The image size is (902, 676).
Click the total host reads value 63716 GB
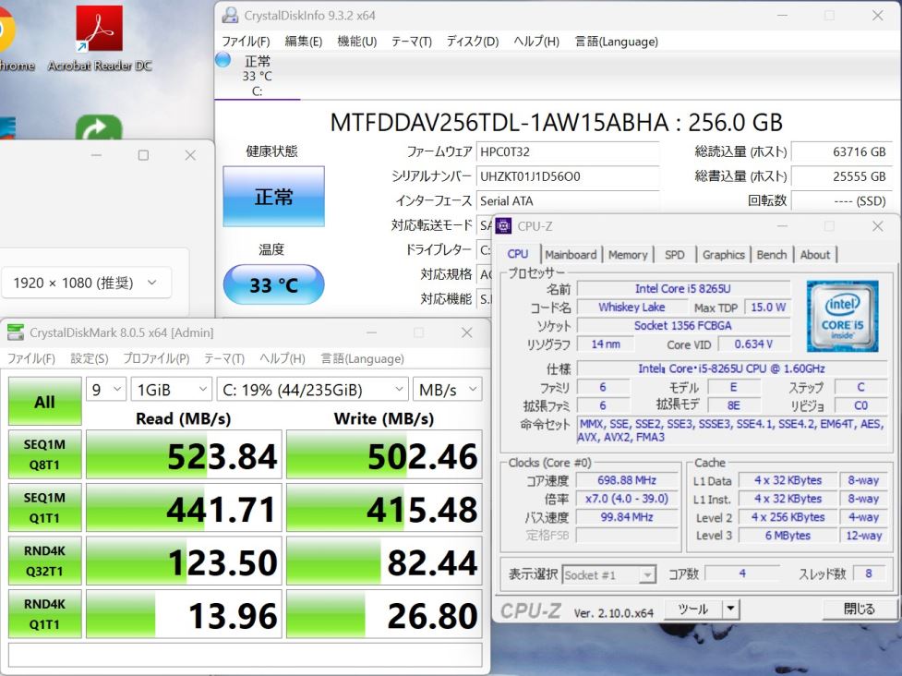point(842,151)
